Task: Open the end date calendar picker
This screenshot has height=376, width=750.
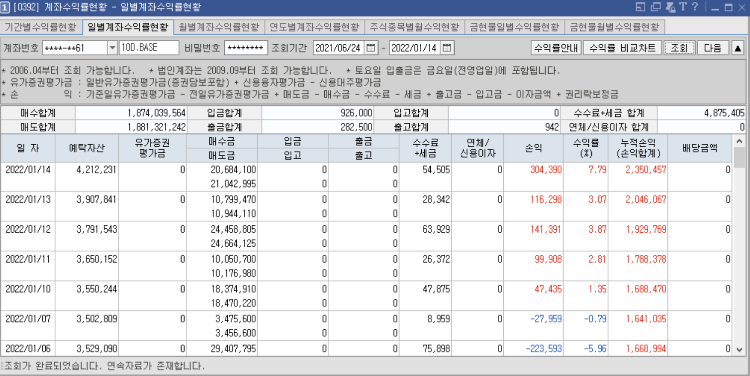Action: (x=447, y=48)
